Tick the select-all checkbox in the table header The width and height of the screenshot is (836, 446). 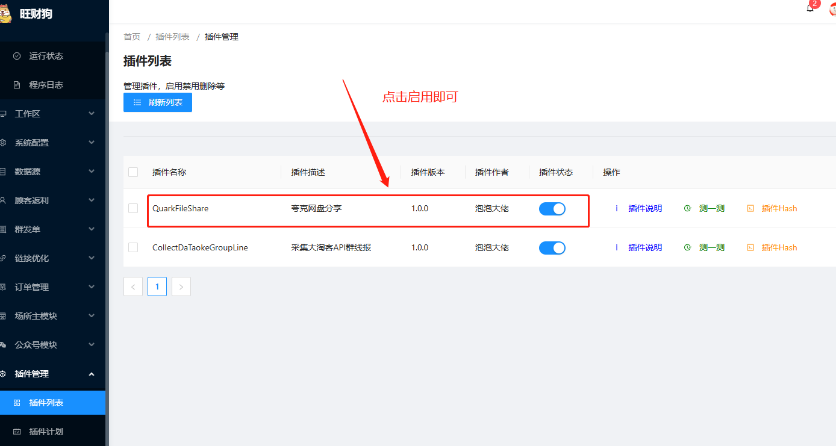(x=133, y=172)
